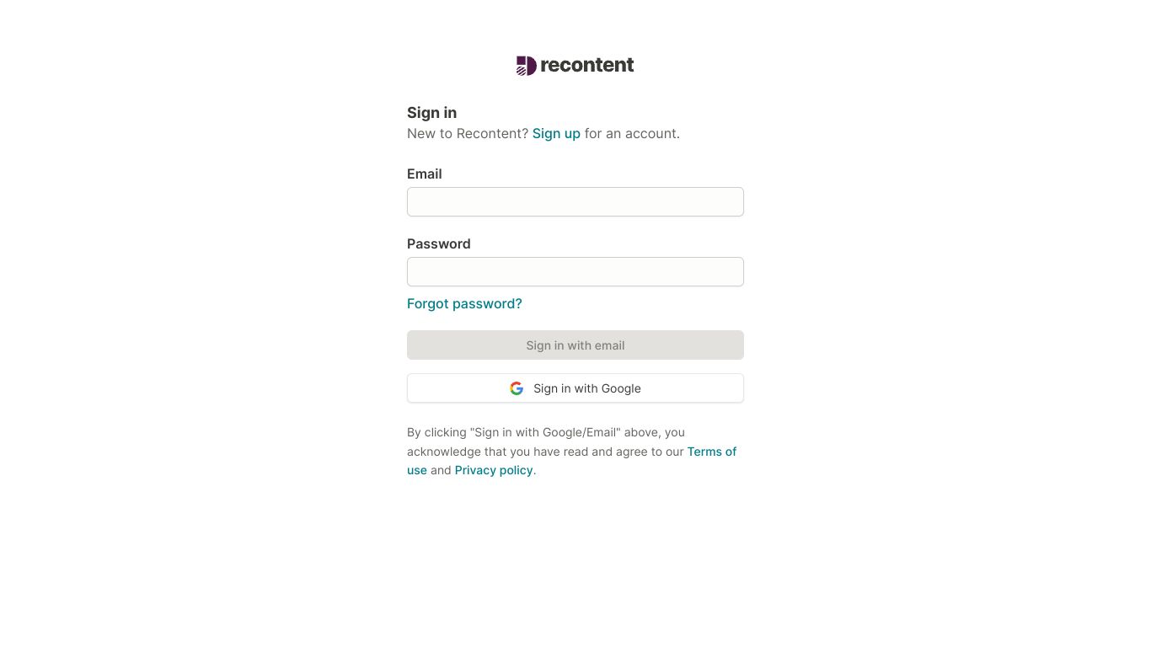The height and width of the screenshot is (647, 1151).
Task: Focus the Email input field
Action: pyautogui.click(x=575, y=202)
